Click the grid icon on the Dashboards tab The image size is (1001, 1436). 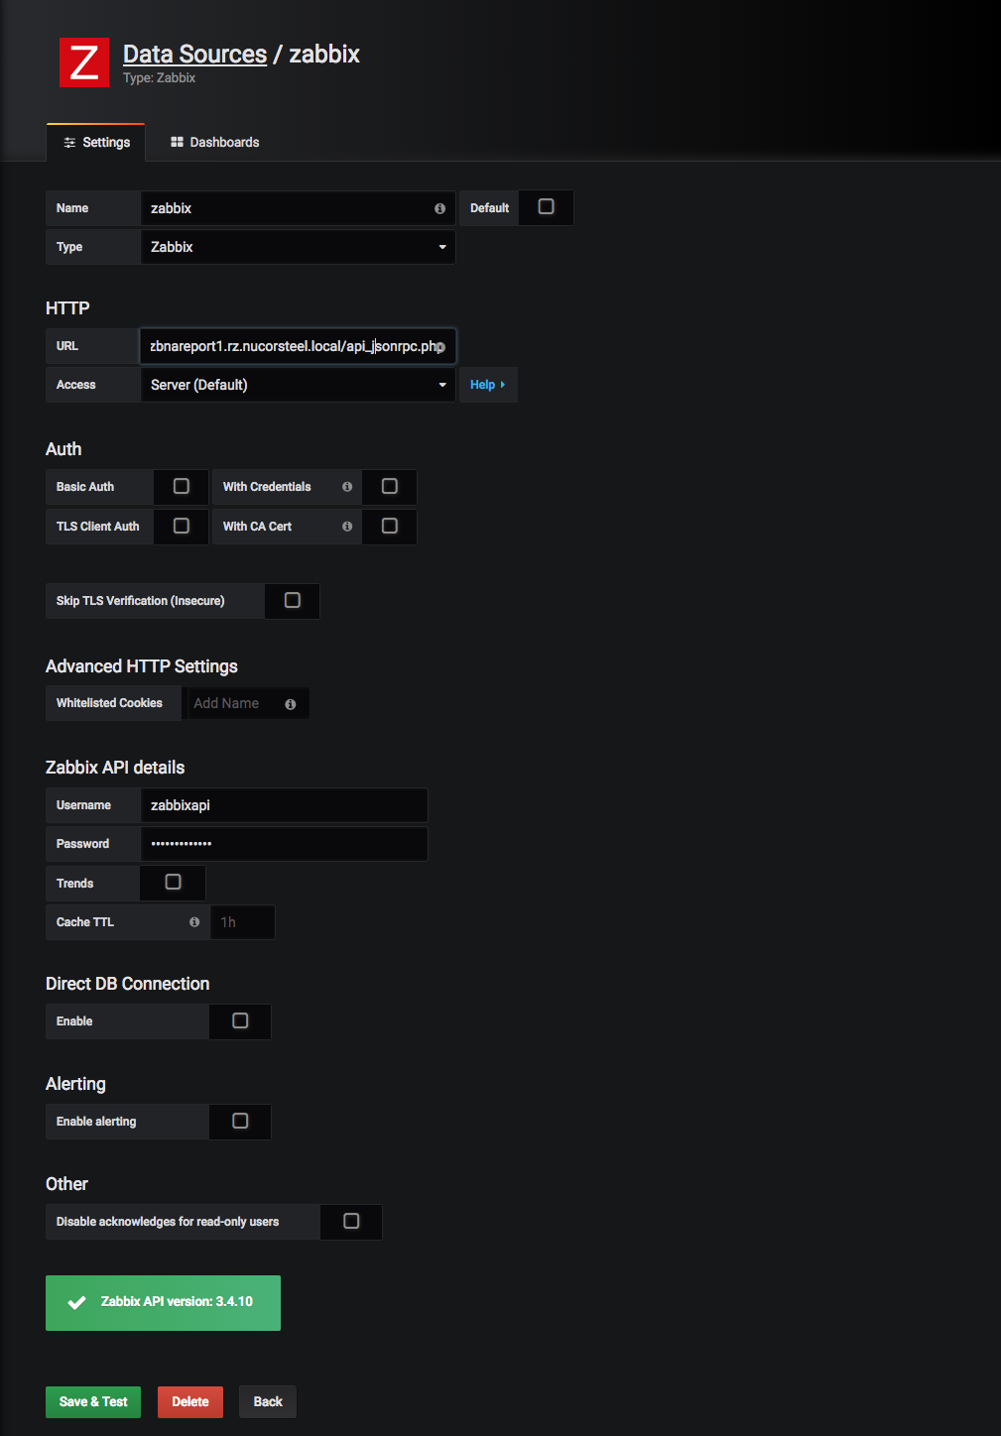(x=176, y=142)
